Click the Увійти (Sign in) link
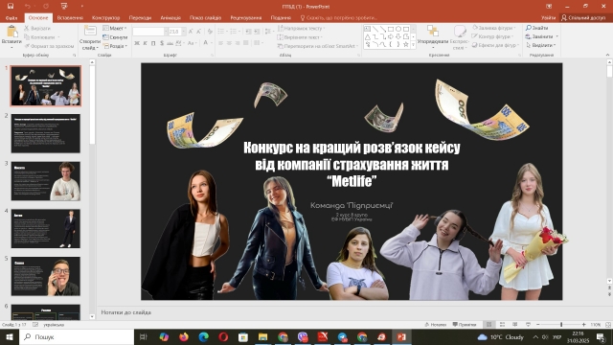 click(x=549, y=17)
